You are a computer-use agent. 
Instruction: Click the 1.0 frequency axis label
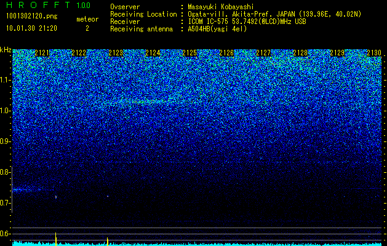[4, 111]
